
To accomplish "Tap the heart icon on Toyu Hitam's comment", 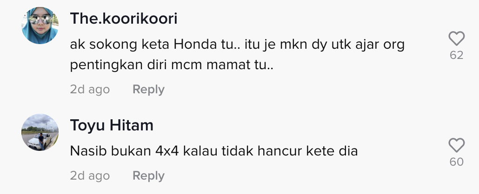I will tap(456, 145).
